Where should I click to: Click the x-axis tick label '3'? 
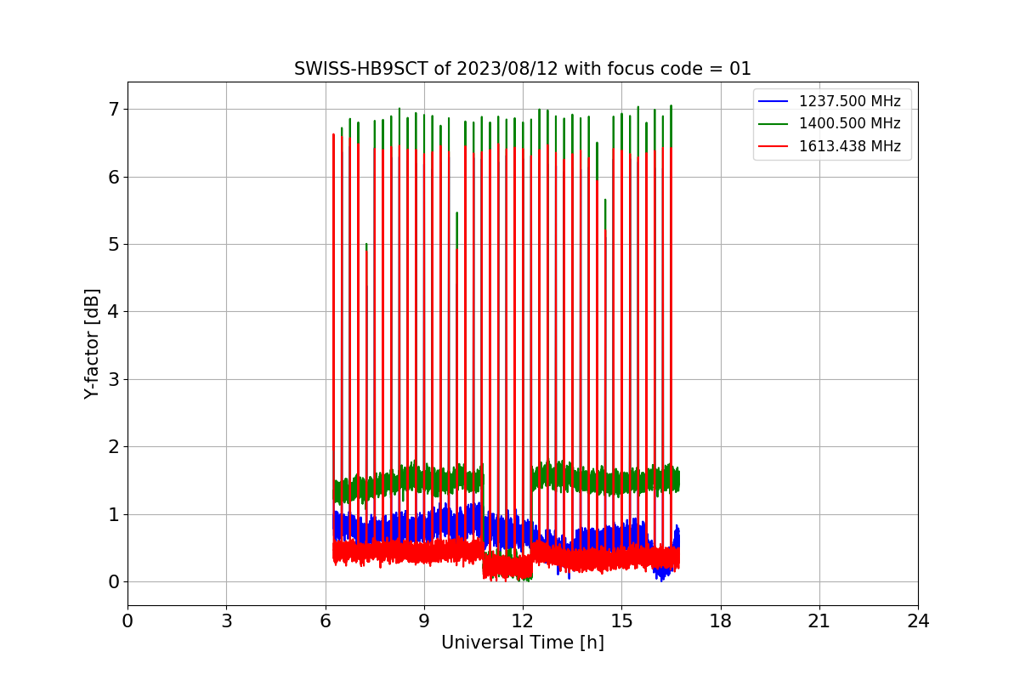[226, 621]
